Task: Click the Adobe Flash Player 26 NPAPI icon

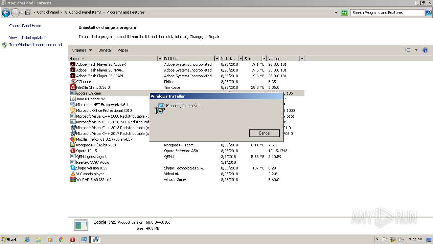Action: (x=73, y=70)
